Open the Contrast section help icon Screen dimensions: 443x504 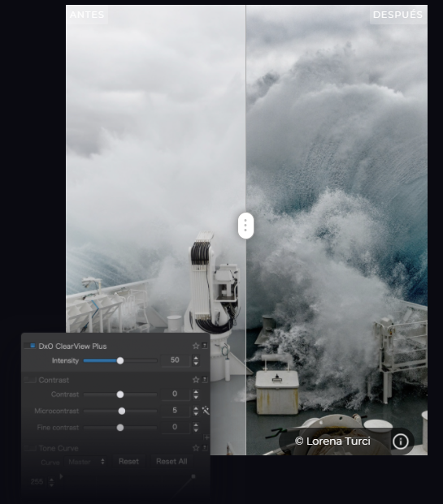205,379
